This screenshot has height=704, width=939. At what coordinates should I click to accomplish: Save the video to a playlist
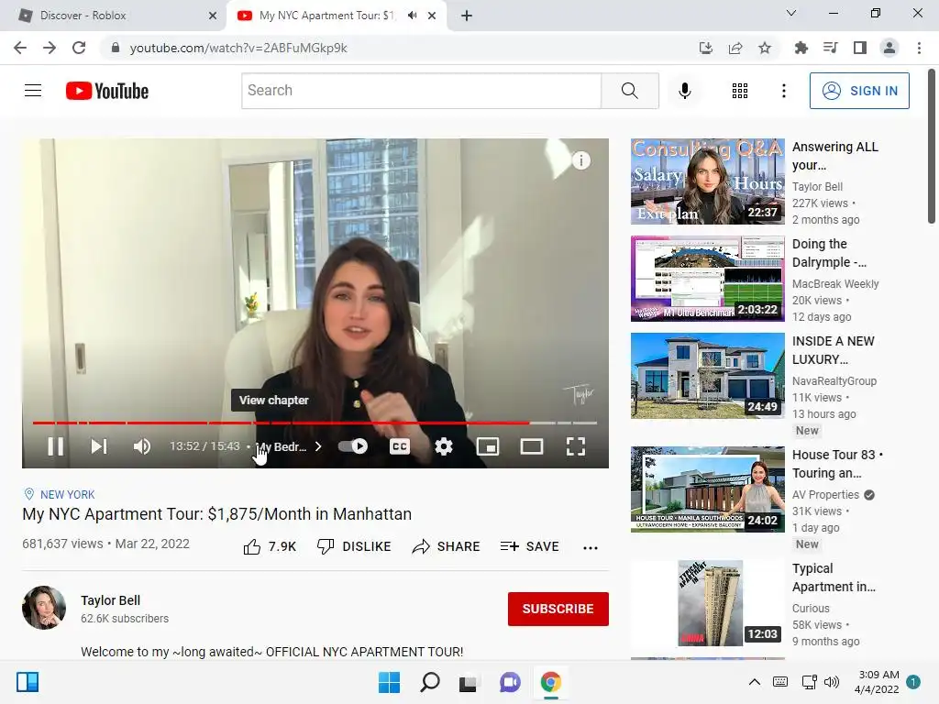point(529,546)
